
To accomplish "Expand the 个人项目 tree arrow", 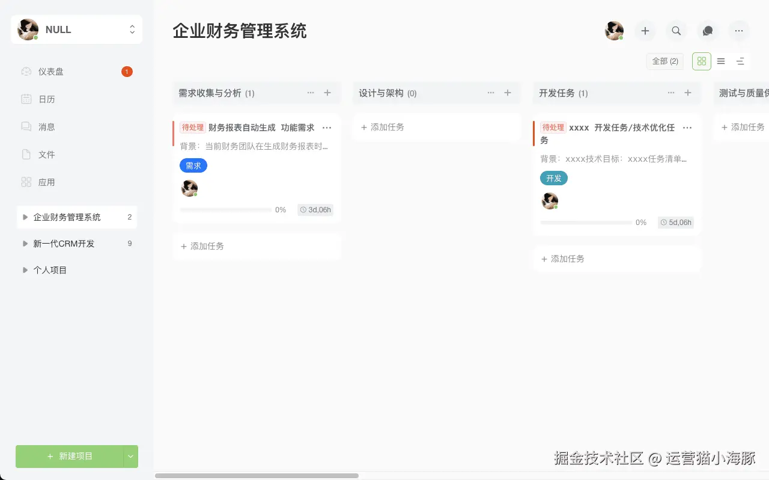I will [25, 270].
